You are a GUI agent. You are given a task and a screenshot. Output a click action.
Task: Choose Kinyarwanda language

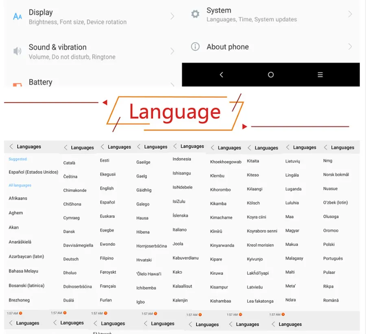click(x=222, y=245)
